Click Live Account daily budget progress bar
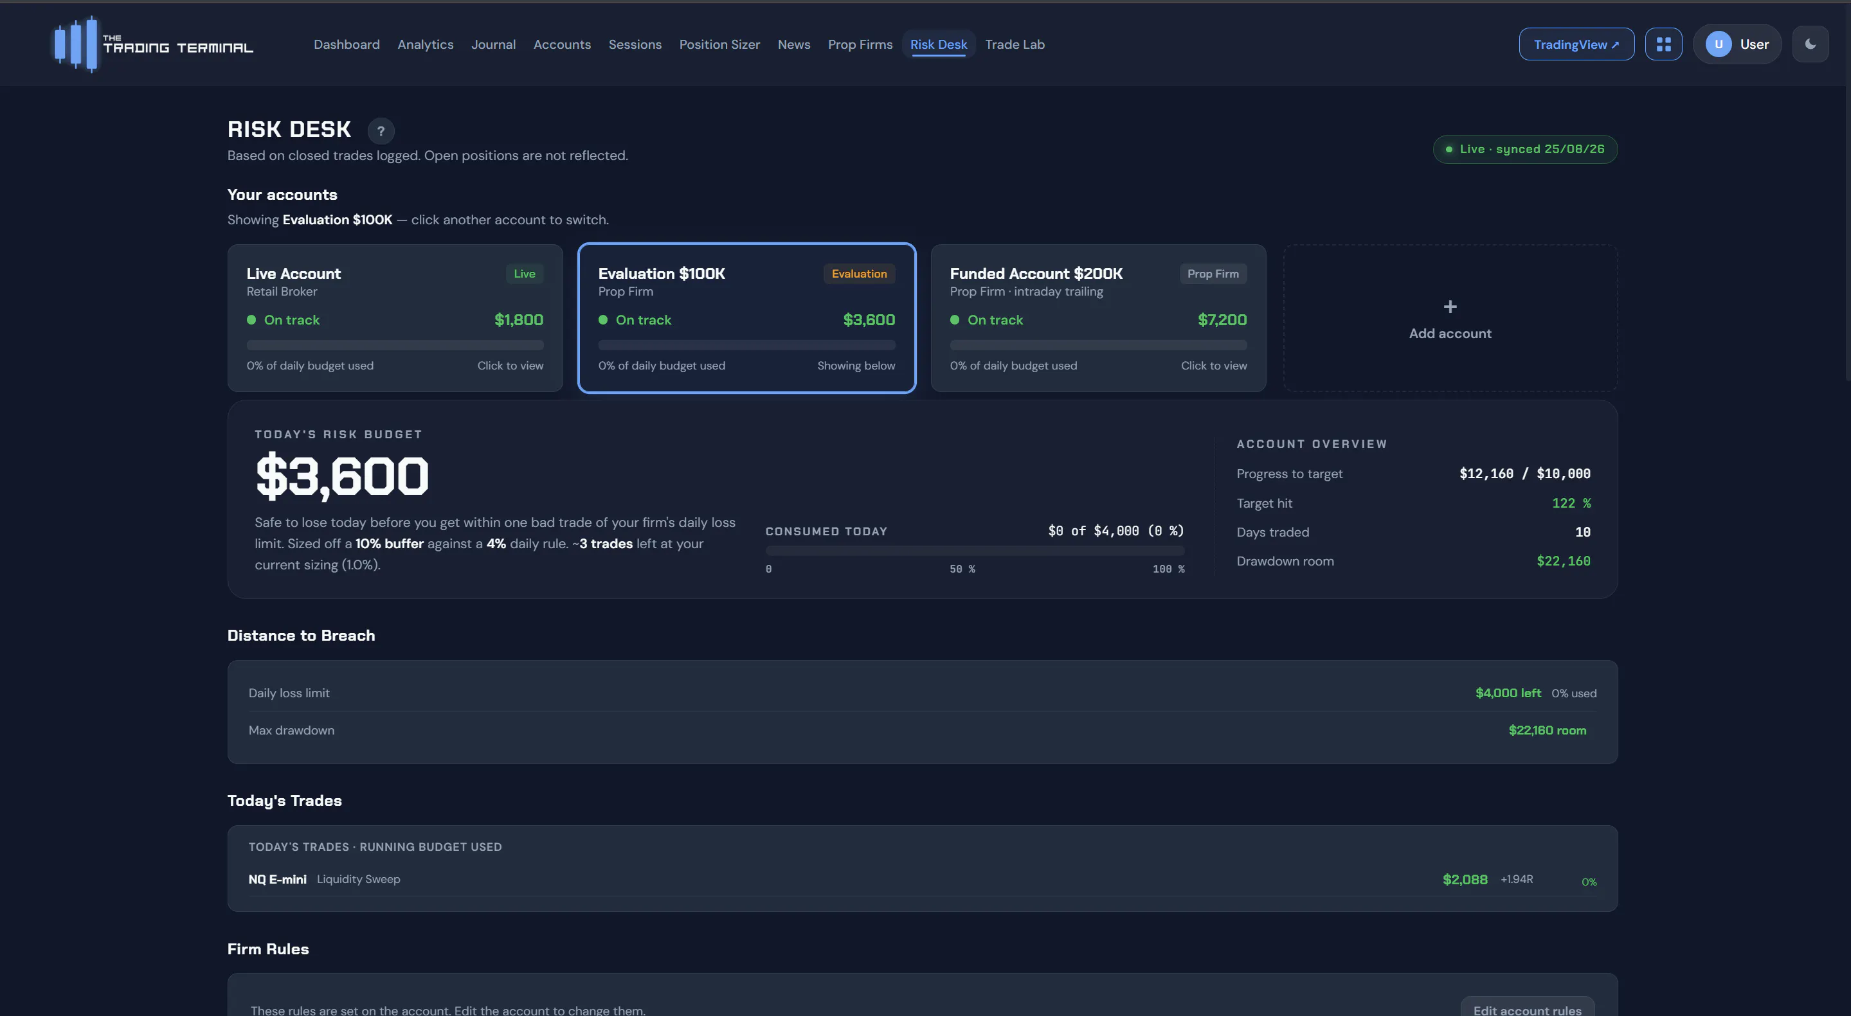 tap(395, 344)
